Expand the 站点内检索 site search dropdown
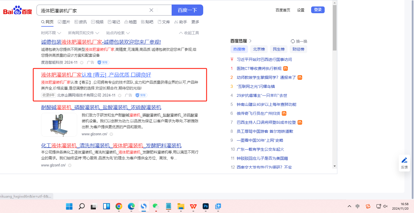 click(118, 33)
